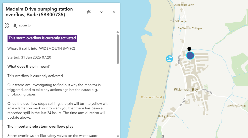Image resolution: width=248 pixels, height=138 pixels.
Task: Click the popup scrollbar up arrow
Action: [x=118, y=32]
